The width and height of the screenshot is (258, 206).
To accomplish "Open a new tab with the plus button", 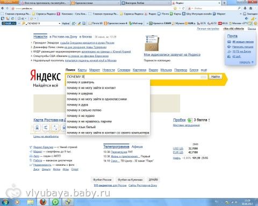I will pyautogui.click(x=224, y=3).
